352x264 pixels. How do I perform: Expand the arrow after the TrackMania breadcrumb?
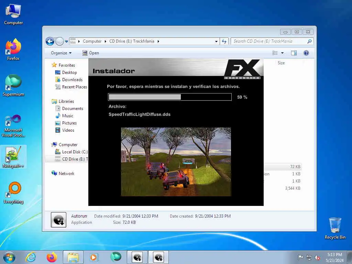pyautogui.click(x=158, y=41)
